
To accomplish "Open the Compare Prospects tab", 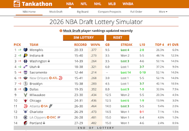I will click(x=109, y=12).
